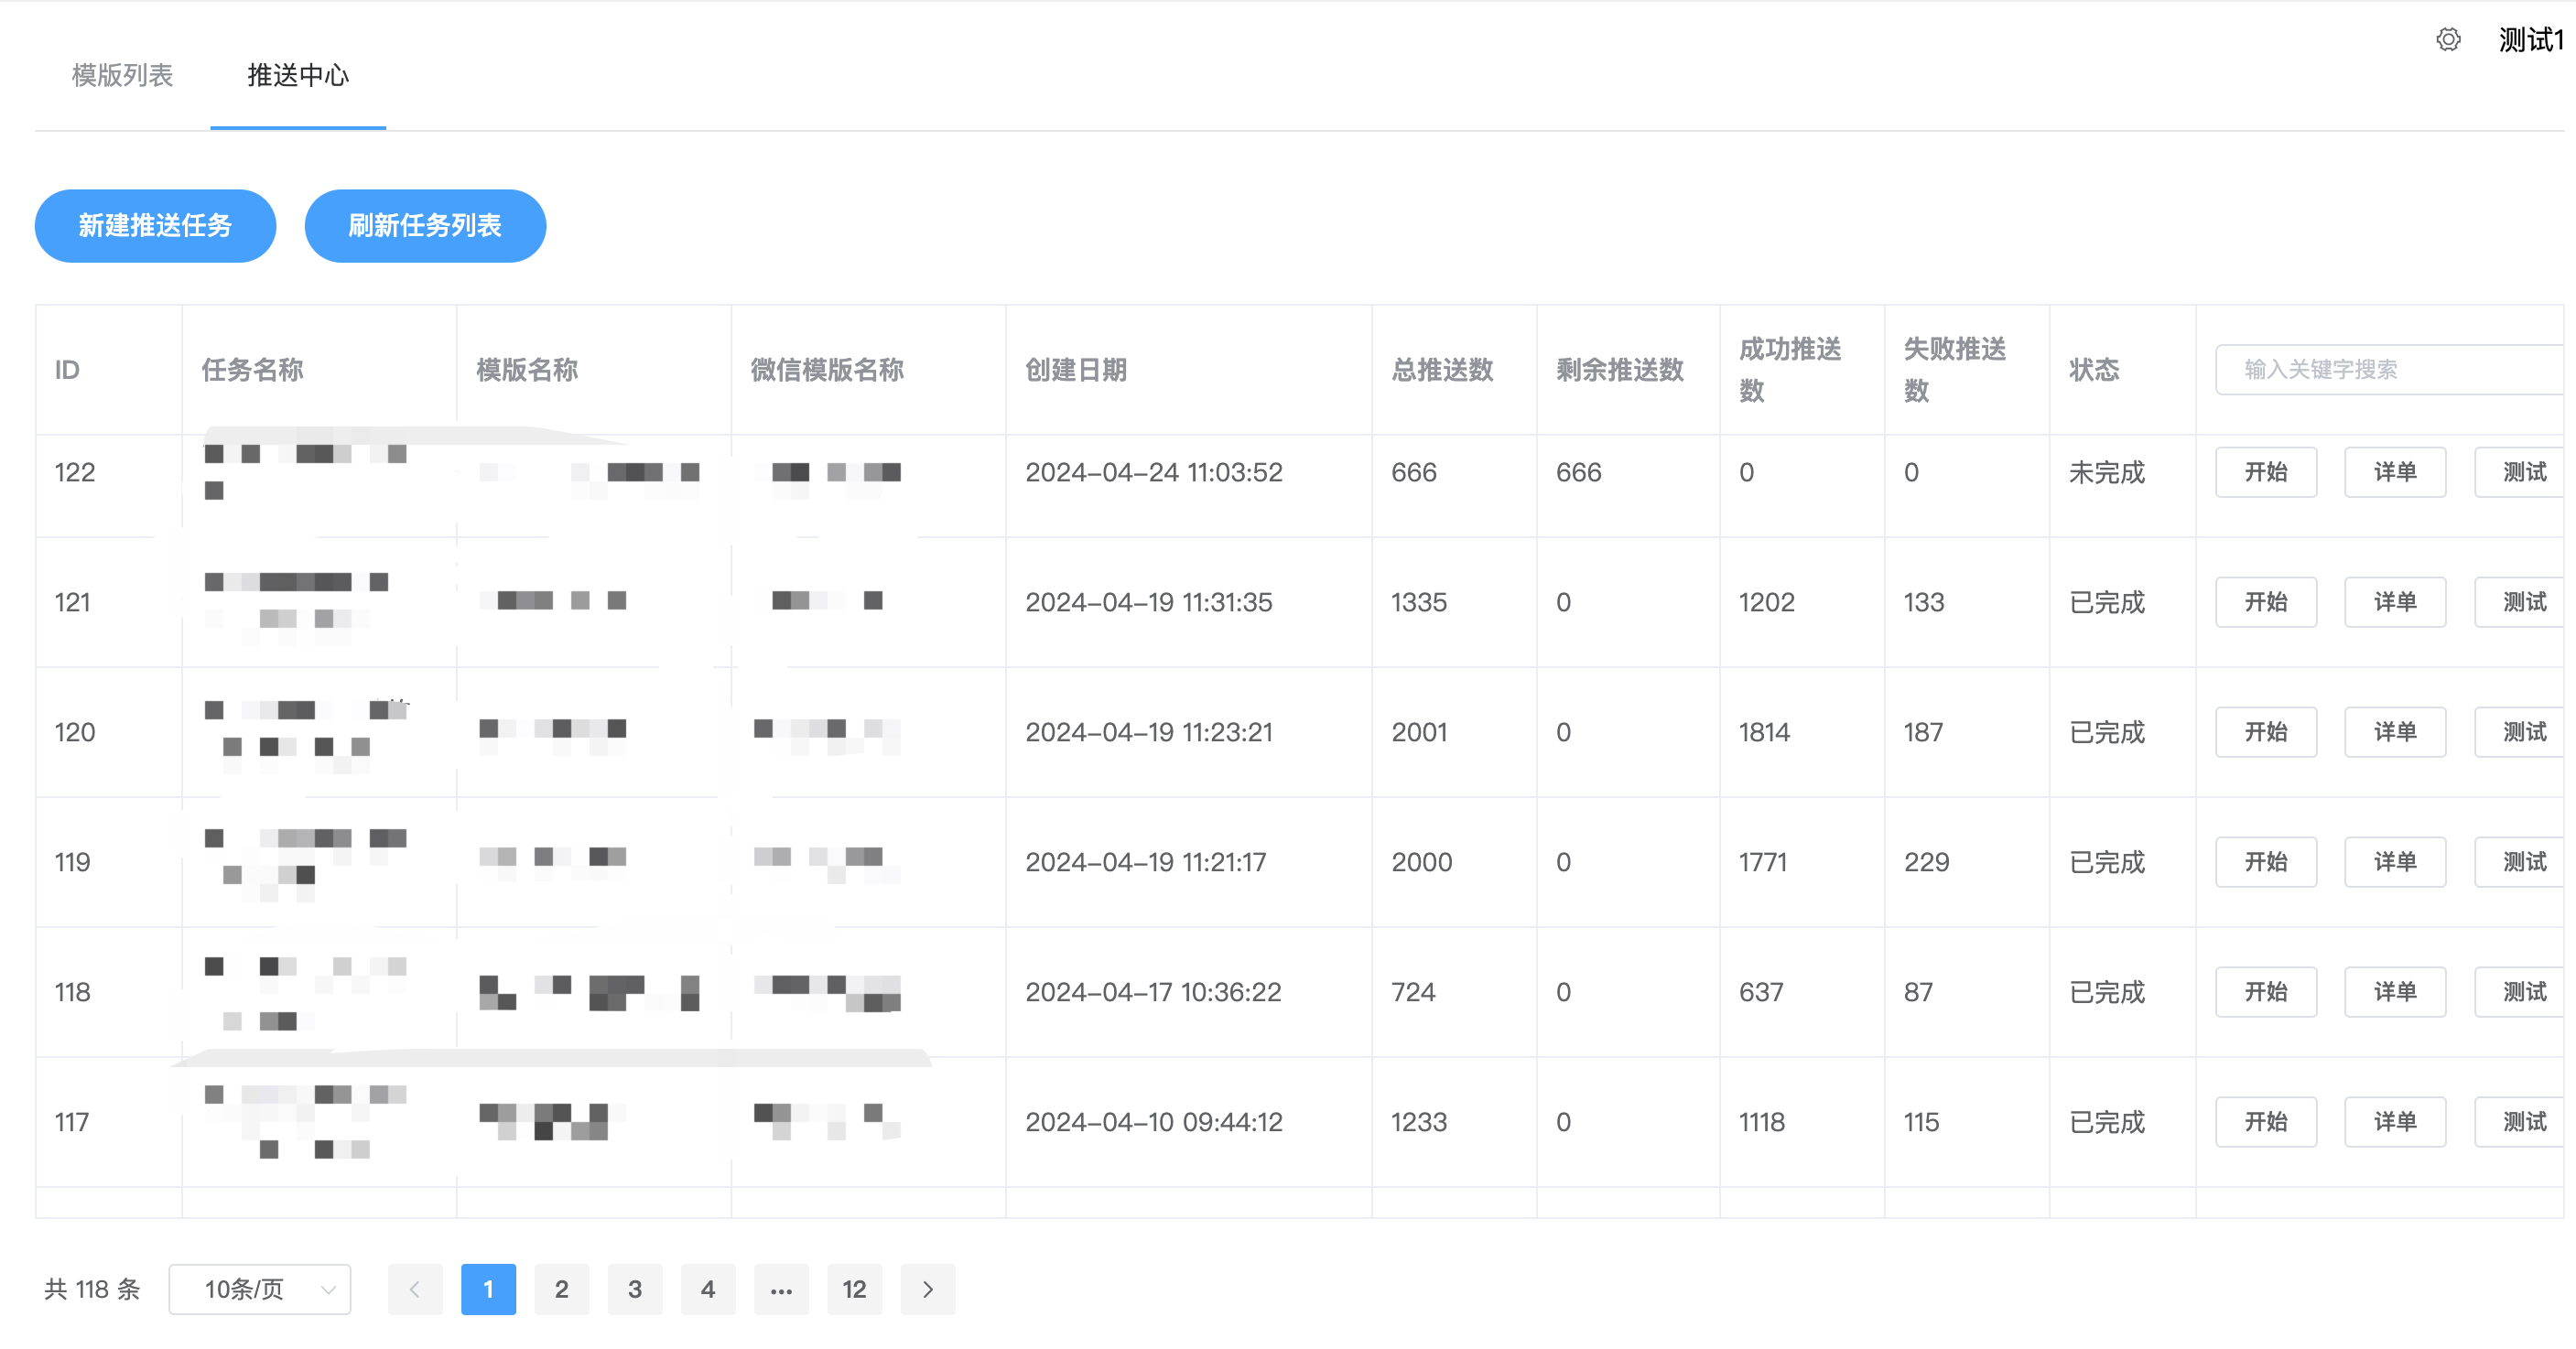Click the 测试1 user name
Image resolution: width=2576 pixels, height=1349 pixels.
click(x=2531, y=40)
